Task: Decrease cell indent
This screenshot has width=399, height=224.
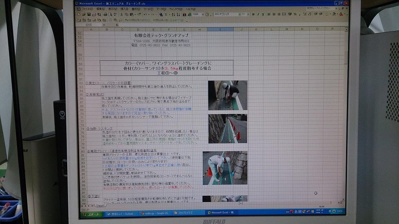Action: click(x=316, y=14)
